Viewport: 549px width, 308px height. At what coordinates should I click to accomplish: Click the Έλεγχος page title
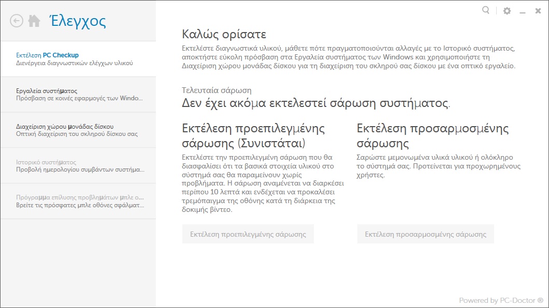[78, 21]
